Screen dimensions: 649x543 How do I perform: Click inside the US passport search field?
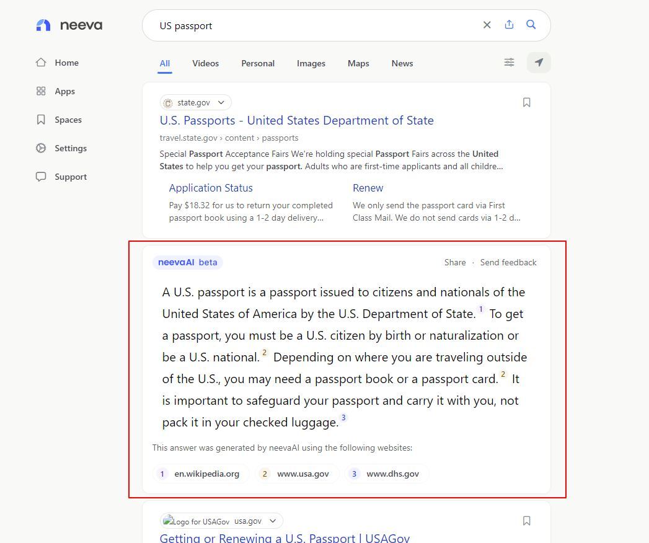310,25
